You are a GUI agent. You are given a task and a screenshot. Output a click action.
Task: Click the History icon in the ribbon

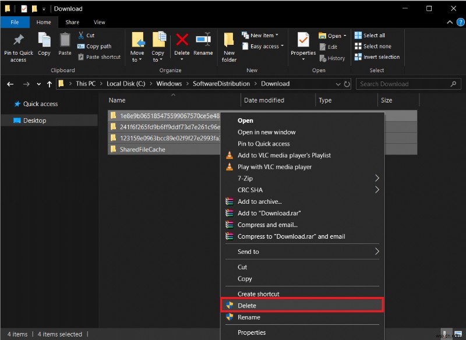[331, 58]
